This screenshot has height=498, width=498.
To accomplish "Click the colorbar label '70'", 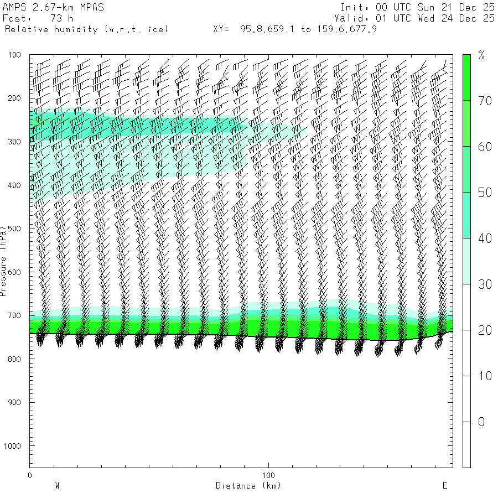I will point(485,101).
